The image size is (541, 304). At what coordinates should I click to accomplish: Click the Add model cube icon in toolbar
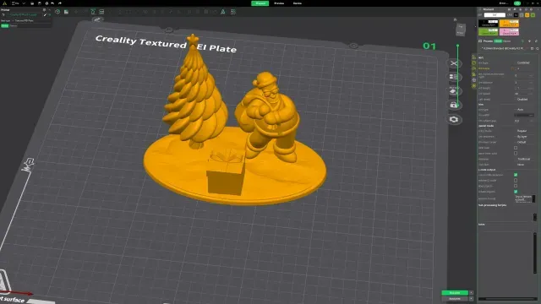coord(57,12)
